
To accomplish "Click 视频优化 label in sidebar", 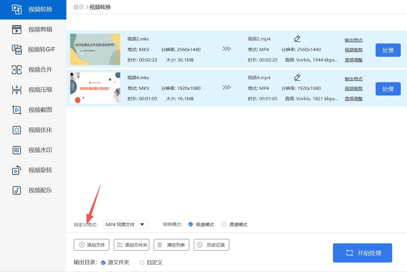I will point(40,130).
